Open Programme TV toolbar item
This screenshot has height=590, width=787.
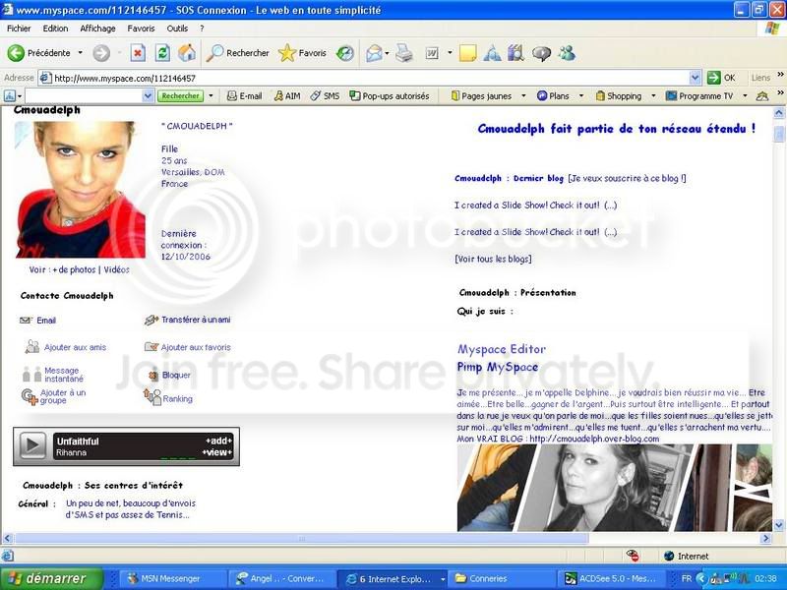pos(699,95)
